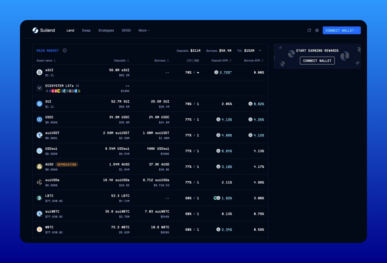The height and width of the screenshot is (263, 387).
Task: Open Connect Wallet dropdown in header
Action: [x=342, y=30]
